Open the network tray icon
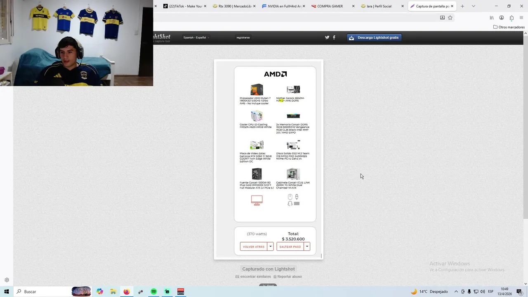528x297 pixels. (x=476, y=292)
